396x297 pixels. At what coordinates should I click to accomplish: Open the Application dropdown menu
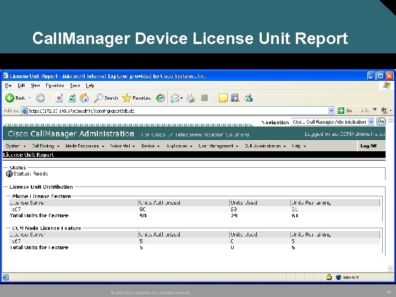tap(179, 146)
